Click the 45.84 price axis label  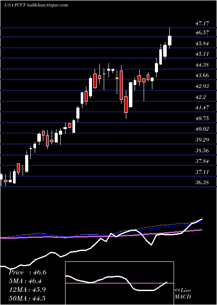click(x=202, y=44)
